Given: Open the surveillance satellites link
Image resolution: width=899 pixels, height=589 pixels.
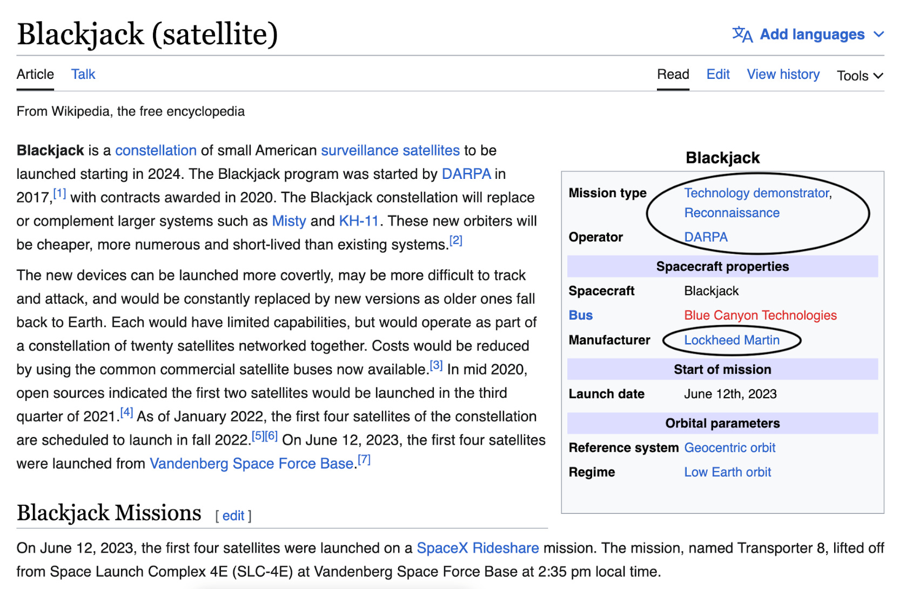Looking at the screenshot, I should (391, 150).
